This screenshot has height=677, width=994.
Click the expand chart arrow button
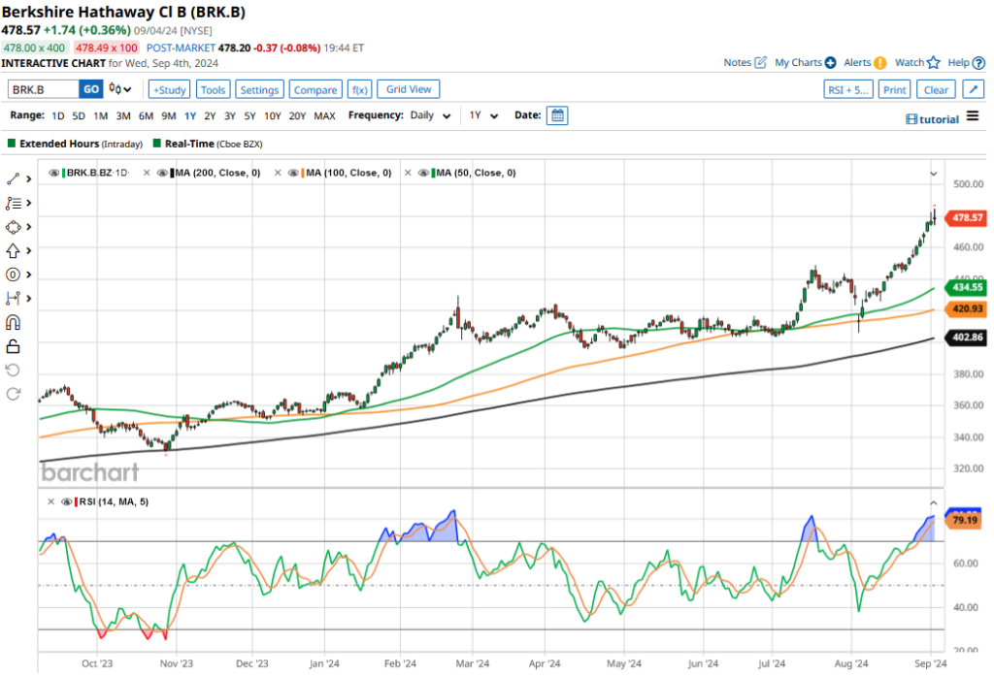[x=973, y=89]
